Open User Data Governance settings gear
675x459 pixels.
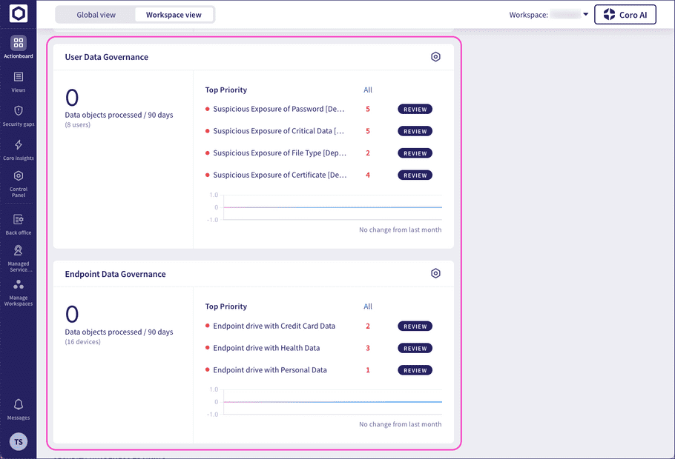435,56
